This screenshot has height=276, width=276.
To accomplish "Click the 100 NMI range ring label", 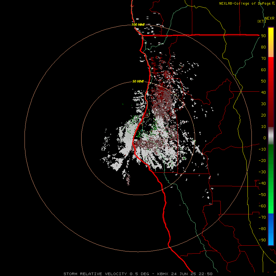I will [x=138, y=25].
